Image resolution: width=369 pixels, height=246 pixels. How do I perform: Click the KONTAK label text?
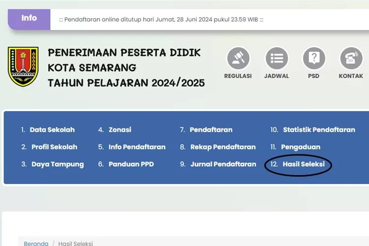(x=351, y=76)
